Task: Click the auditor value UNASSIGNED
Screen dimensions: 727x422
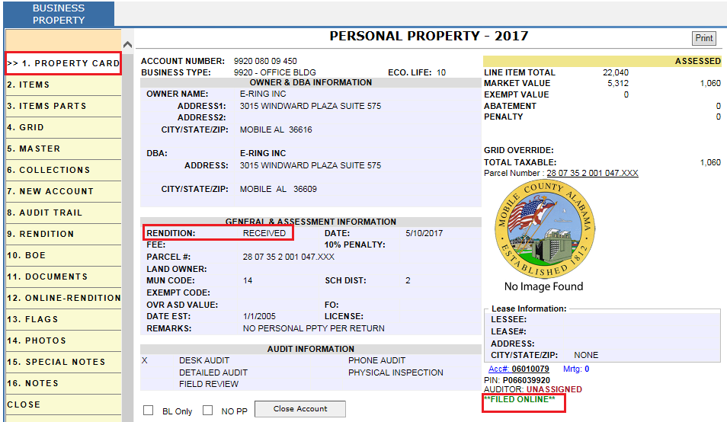Action: [553, 389]
